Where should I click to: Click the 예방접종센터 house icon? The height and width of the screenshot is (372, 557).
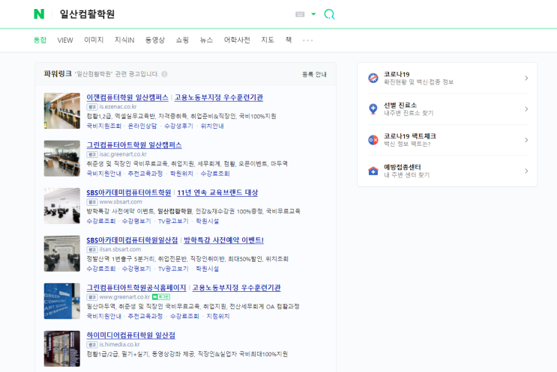pos(373,171)
